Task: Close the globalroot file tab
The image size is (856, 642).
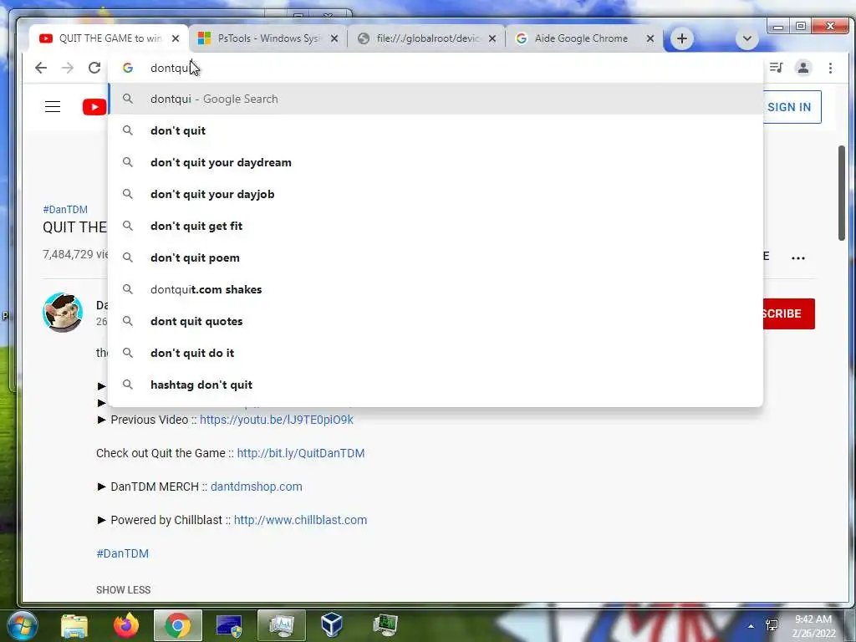Action: coord(492,38)
